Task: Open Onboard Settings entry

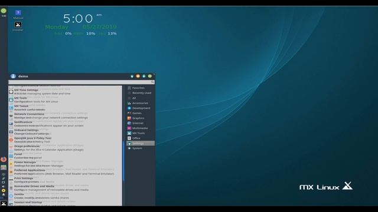Action: [65, 132]
